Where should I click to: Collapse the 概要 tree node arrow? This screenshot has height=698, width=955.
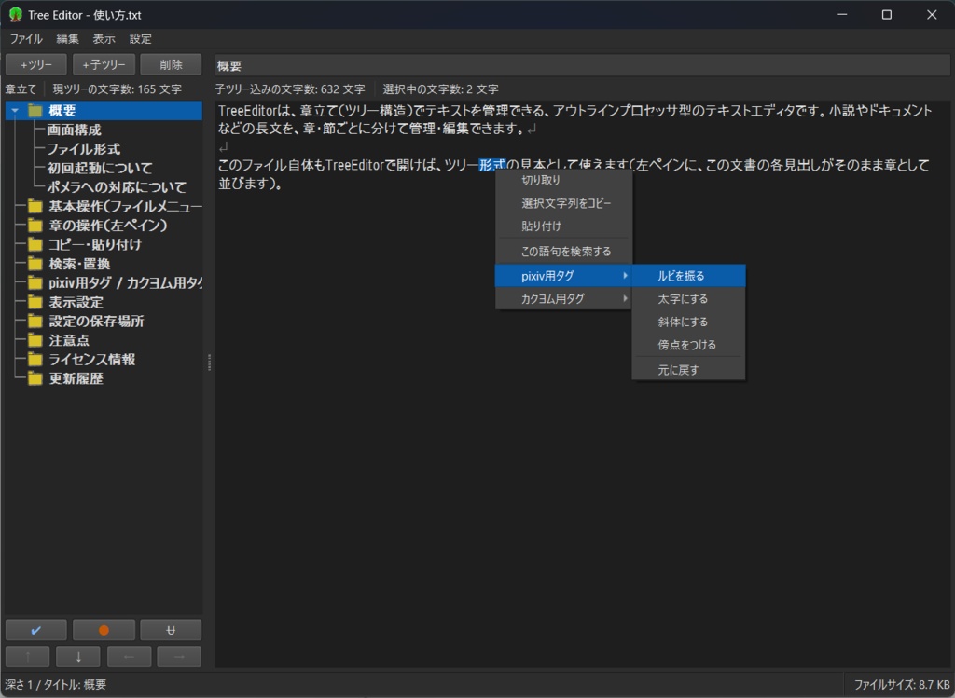click(x=15, y=111)
